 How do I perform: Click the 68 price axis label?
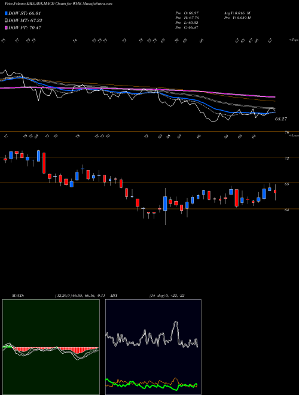[x=286, y=184]
